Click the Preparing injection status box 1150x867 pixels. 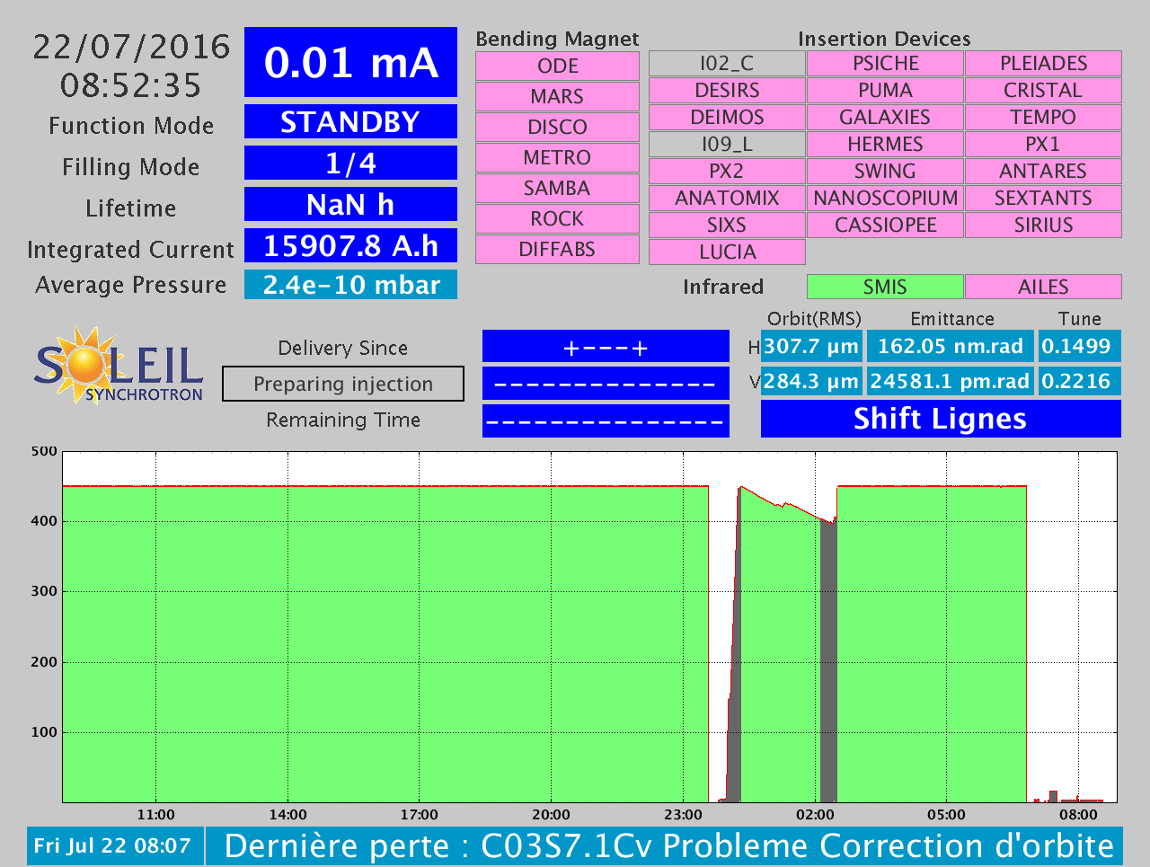tap(343, 384)
